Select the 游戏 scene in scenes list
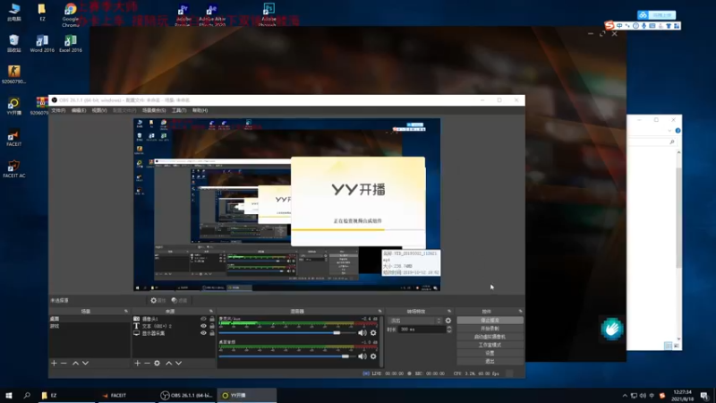The image size is (716, 403). (x=89, y=326)
